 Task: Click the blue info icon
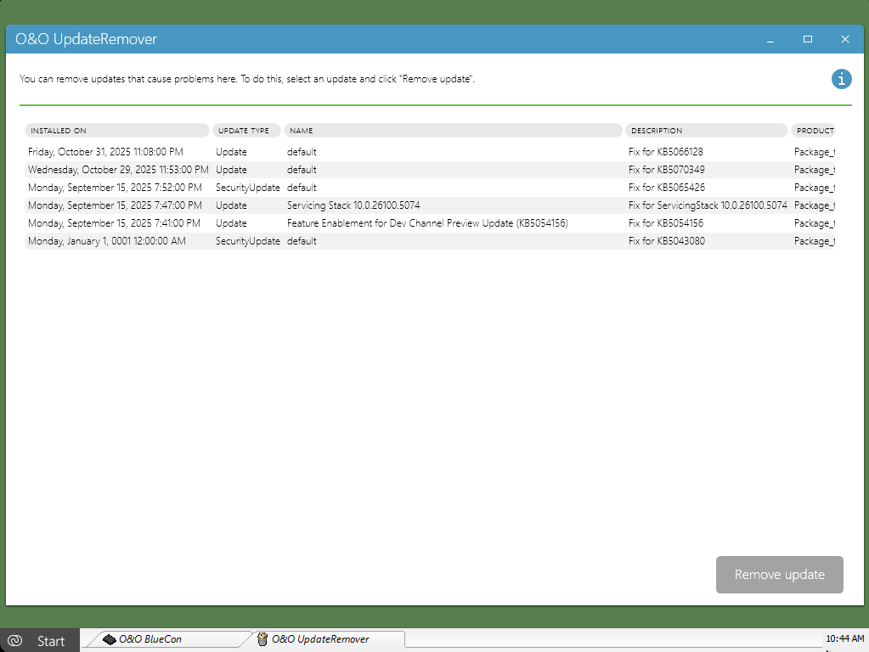pos(841,79)
